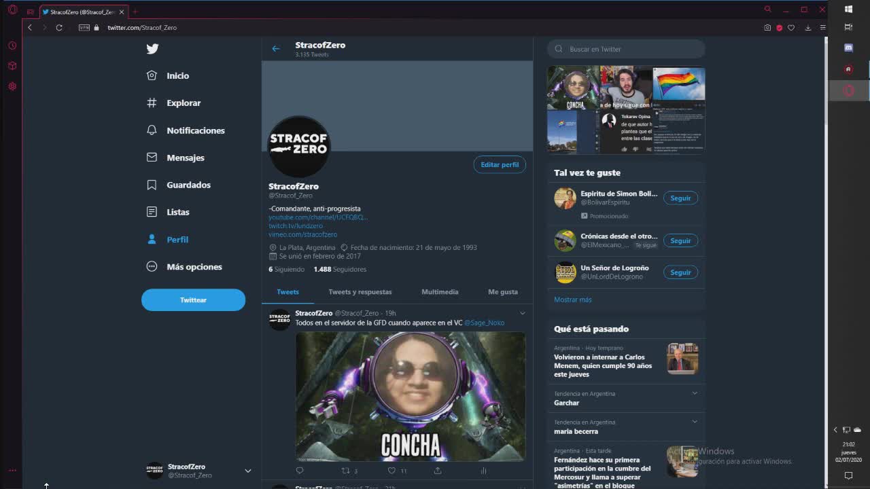The width and height of the screenshot is (870, 489).
Task: Follow Espiritu de Simon Boli...
Action: (680, 198)
